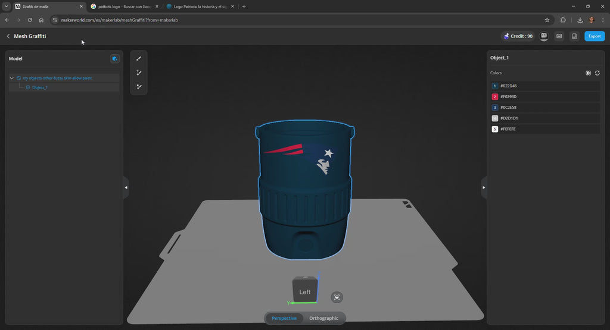Click the Model panel heading
Screen dimensions: 610x330
pos(15,59)
